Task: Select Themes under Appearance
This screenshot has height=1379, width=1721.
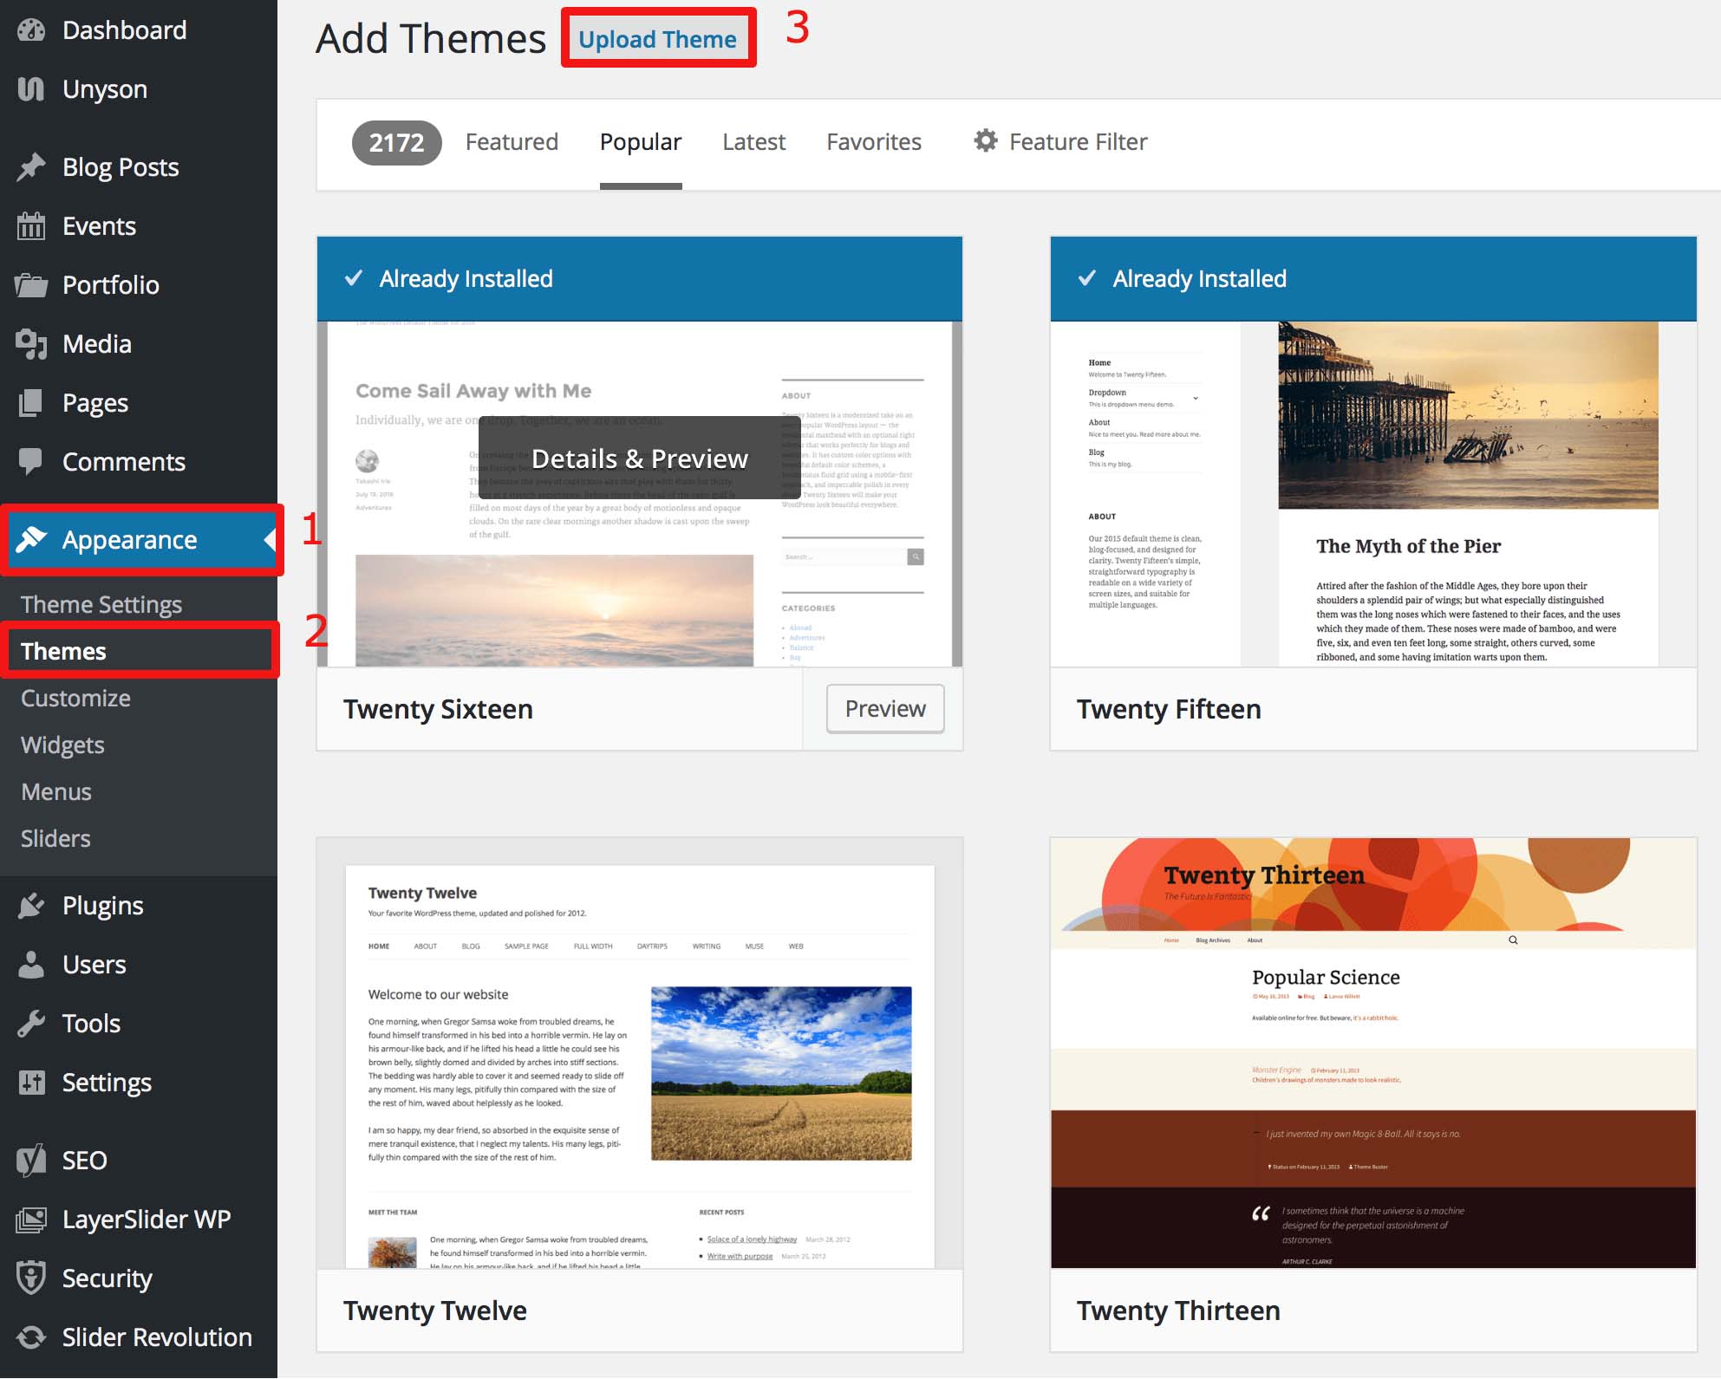Action: (x=63, y=651)
